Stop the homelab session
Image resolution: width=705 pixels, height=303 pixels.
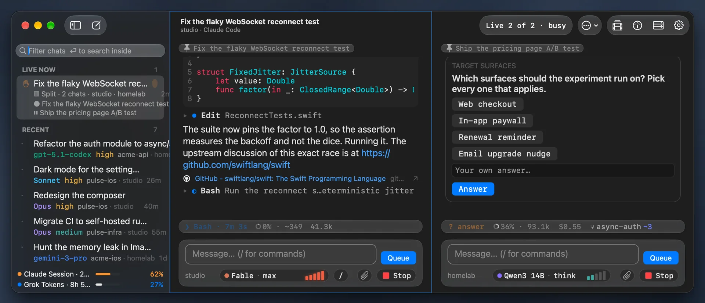coord(659,275)
